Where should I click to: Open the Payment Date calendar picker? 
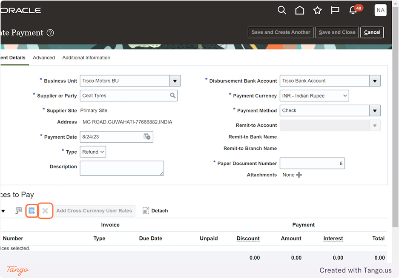click(x=147, y=137)
